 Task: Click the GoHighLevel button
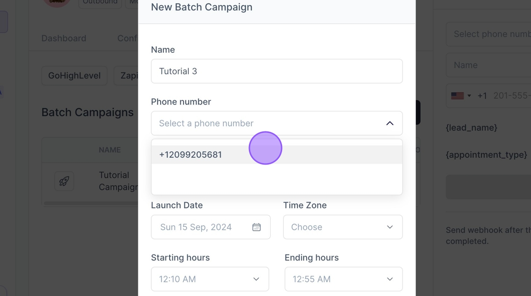74,76
